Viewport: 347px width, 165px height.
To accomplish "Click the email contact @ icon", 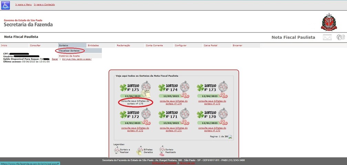I will point(340,37).
